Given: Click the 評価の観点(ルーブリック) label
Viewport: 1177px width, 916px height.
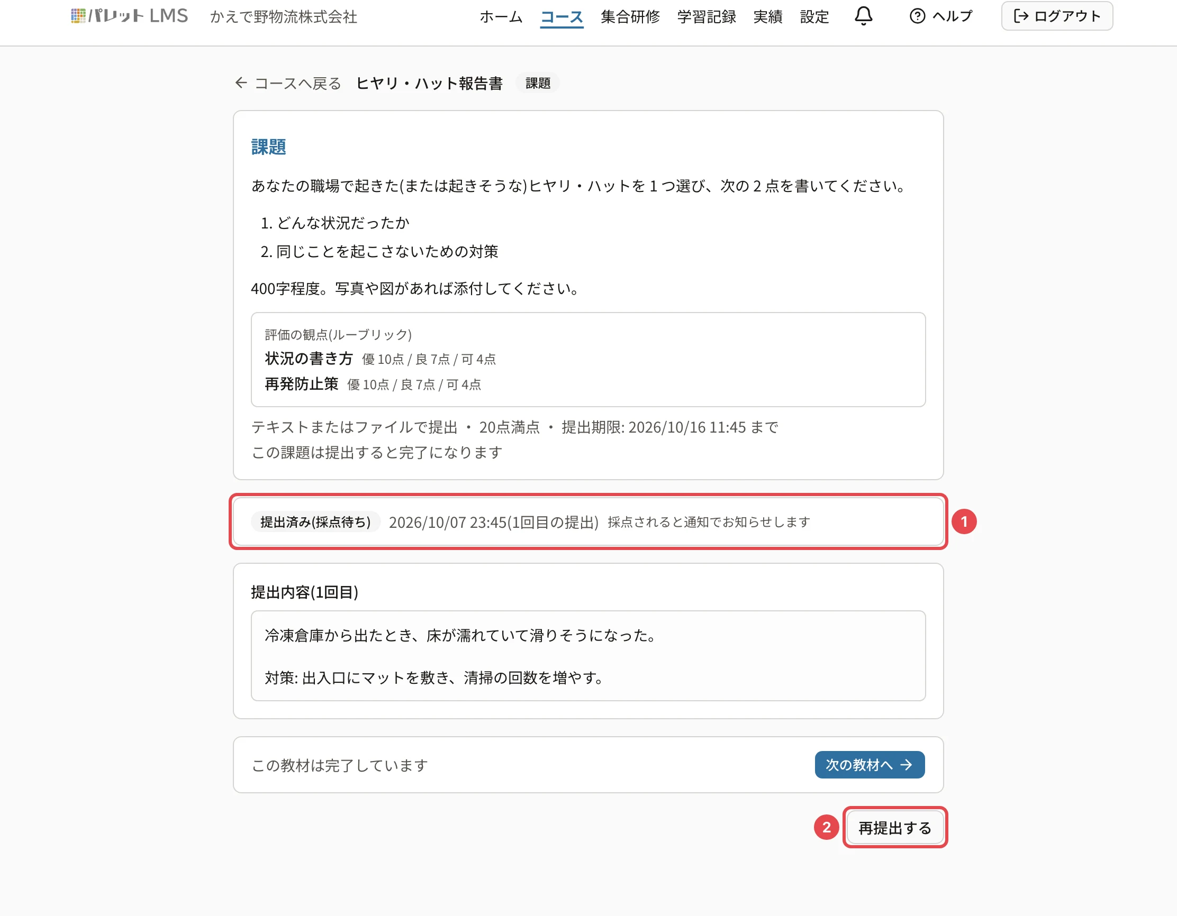Looking at the screenshot, I should [x=339, y=334].
